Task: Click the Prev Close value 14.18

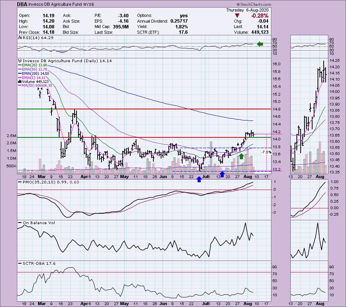Action: pyautogui.click(x=48, y=32)
